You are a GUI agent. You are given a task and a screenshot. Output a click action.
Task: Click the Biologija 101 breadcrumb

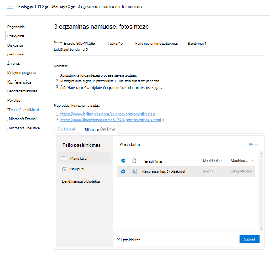(30, 7)
